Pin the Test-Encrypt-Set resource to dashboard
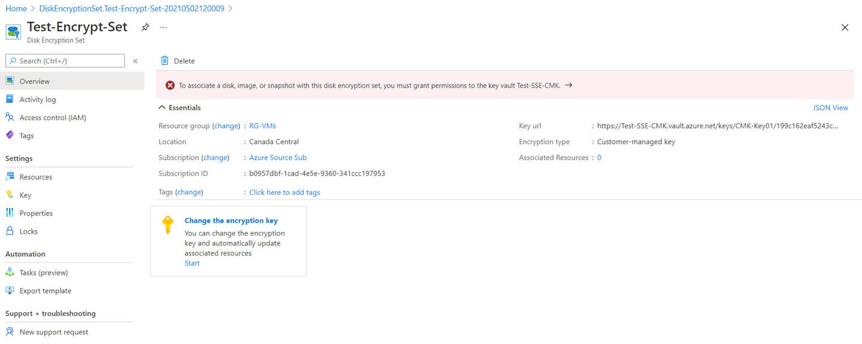This screenshot has width=862, height=344. point(145,27)
